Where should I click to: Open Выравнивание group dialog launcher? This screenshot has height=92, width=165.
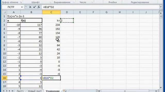[74, 2]
